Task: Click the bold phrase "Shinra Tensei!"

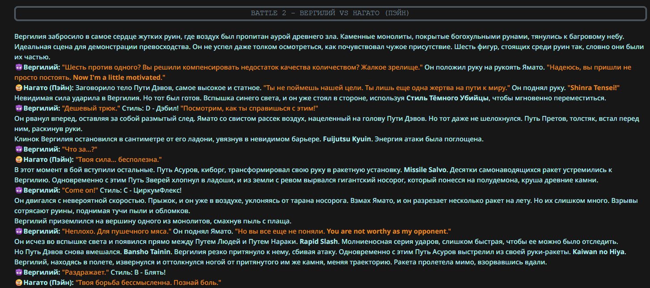Action: point(593,88)
